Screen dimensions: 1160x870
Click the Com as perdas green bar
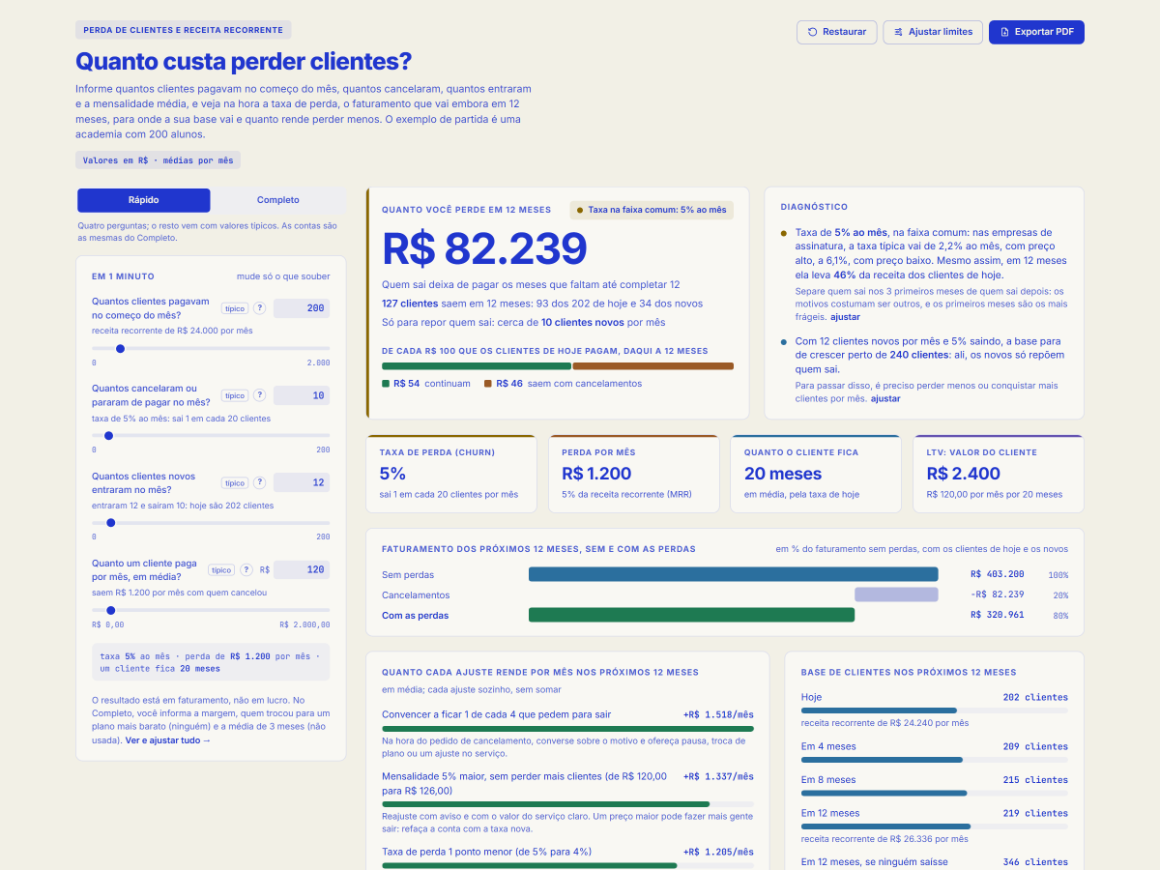[691, 615]
